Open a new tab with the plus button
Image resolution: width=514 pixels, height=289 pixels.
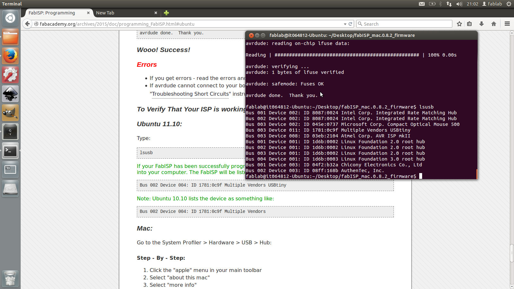tap(166, 13)
